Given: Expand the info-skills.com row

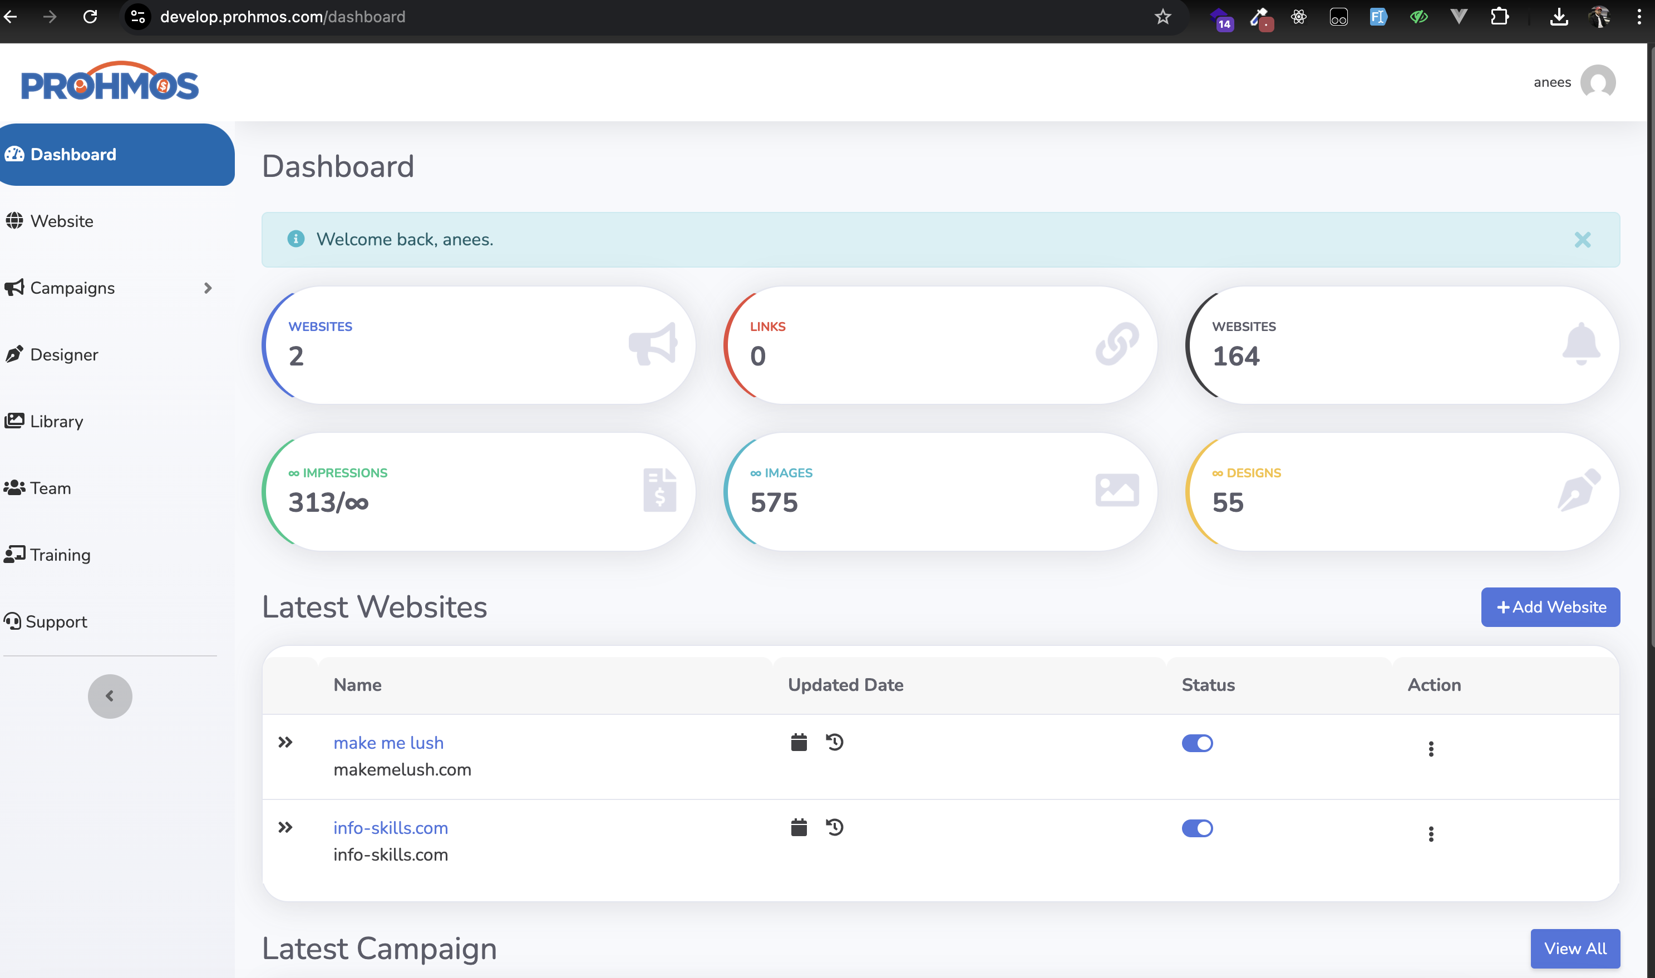Looking at the screenshot, I should [285, 828].
